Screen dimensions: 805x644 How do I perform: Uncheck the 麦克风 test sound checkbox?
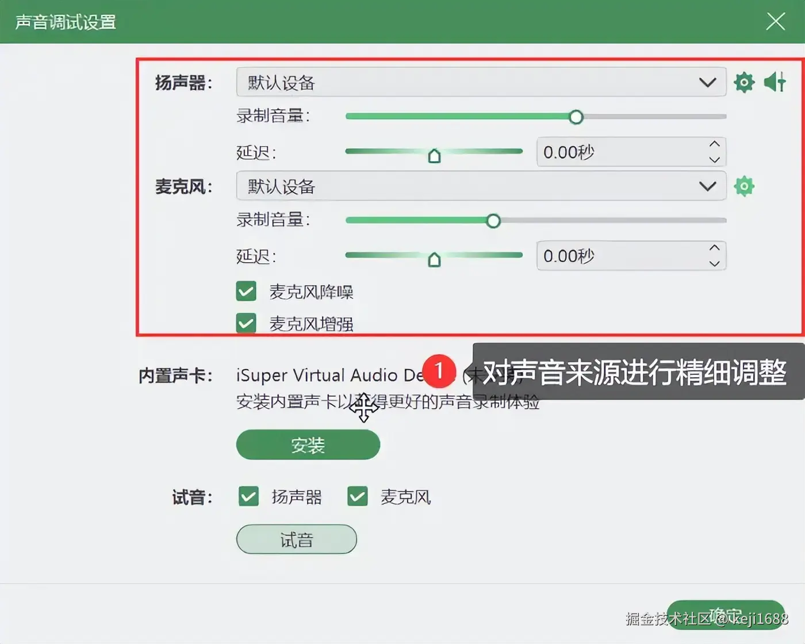point(357,496)
